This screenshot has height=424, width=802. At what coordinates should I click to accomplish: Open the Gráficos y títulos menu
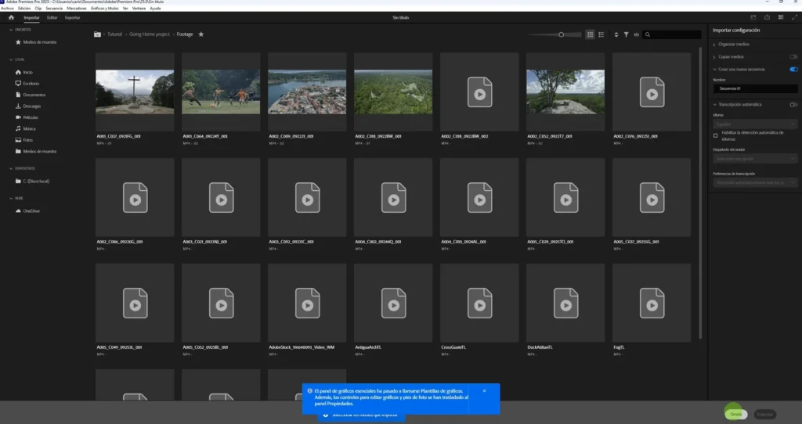click(x=104, y=8)
